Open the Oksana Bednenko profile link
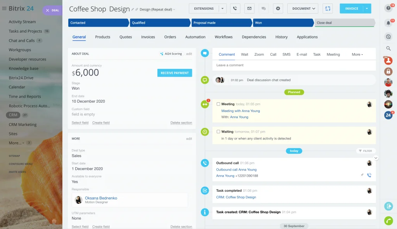The image size is (397, 229). point(101,198)
